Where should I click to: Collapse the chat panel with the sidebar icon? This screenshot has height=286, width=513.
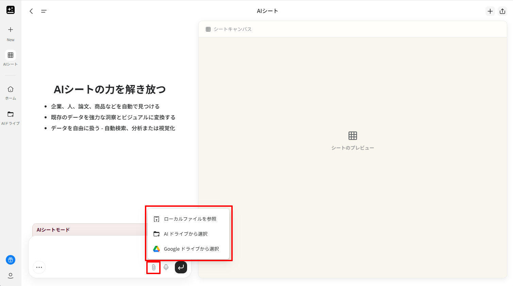point(44,11)
